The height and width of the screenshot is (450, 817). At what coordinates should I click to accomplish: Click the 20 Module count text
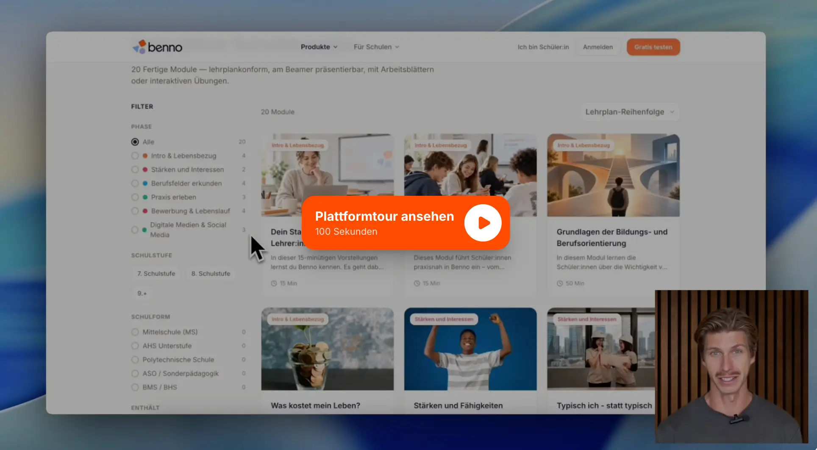click(x=278, y=112)
